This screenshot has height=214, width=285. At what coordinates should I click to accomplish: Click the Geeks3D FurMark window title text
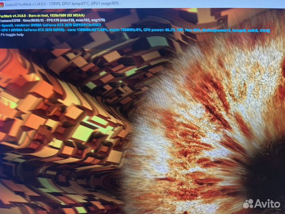coord(62,4)
